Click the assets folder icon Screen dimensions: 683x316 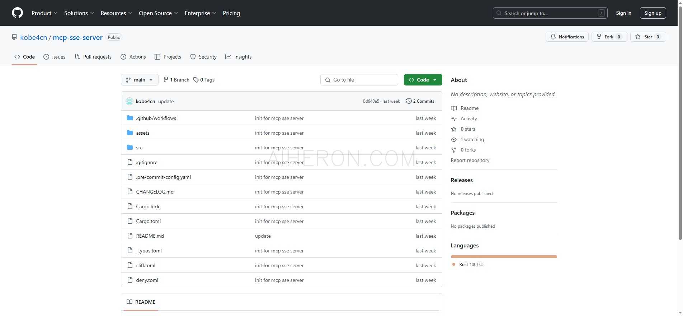tap(130, 133)
